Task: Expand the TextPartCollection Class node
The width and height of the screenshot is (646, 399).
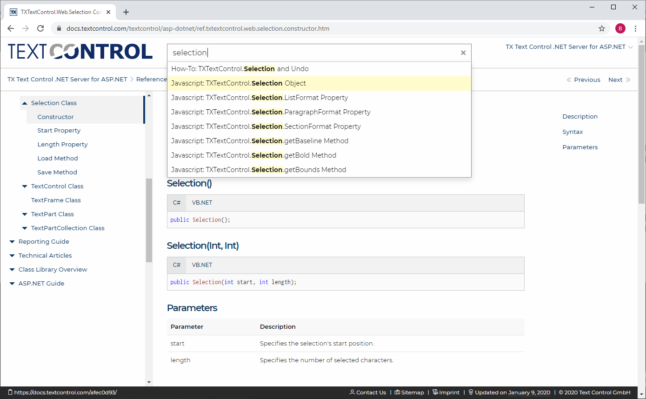Action: coord(25,228)
